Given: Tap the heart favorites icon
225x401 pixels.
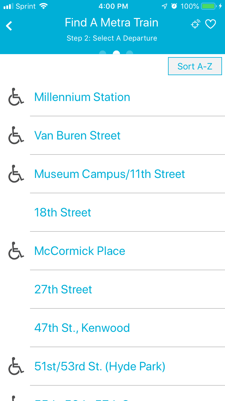Looking at the screenshot, I should coord(211,24).
